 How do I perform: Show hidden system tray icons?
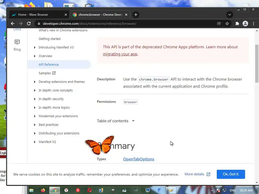[212, 190]
